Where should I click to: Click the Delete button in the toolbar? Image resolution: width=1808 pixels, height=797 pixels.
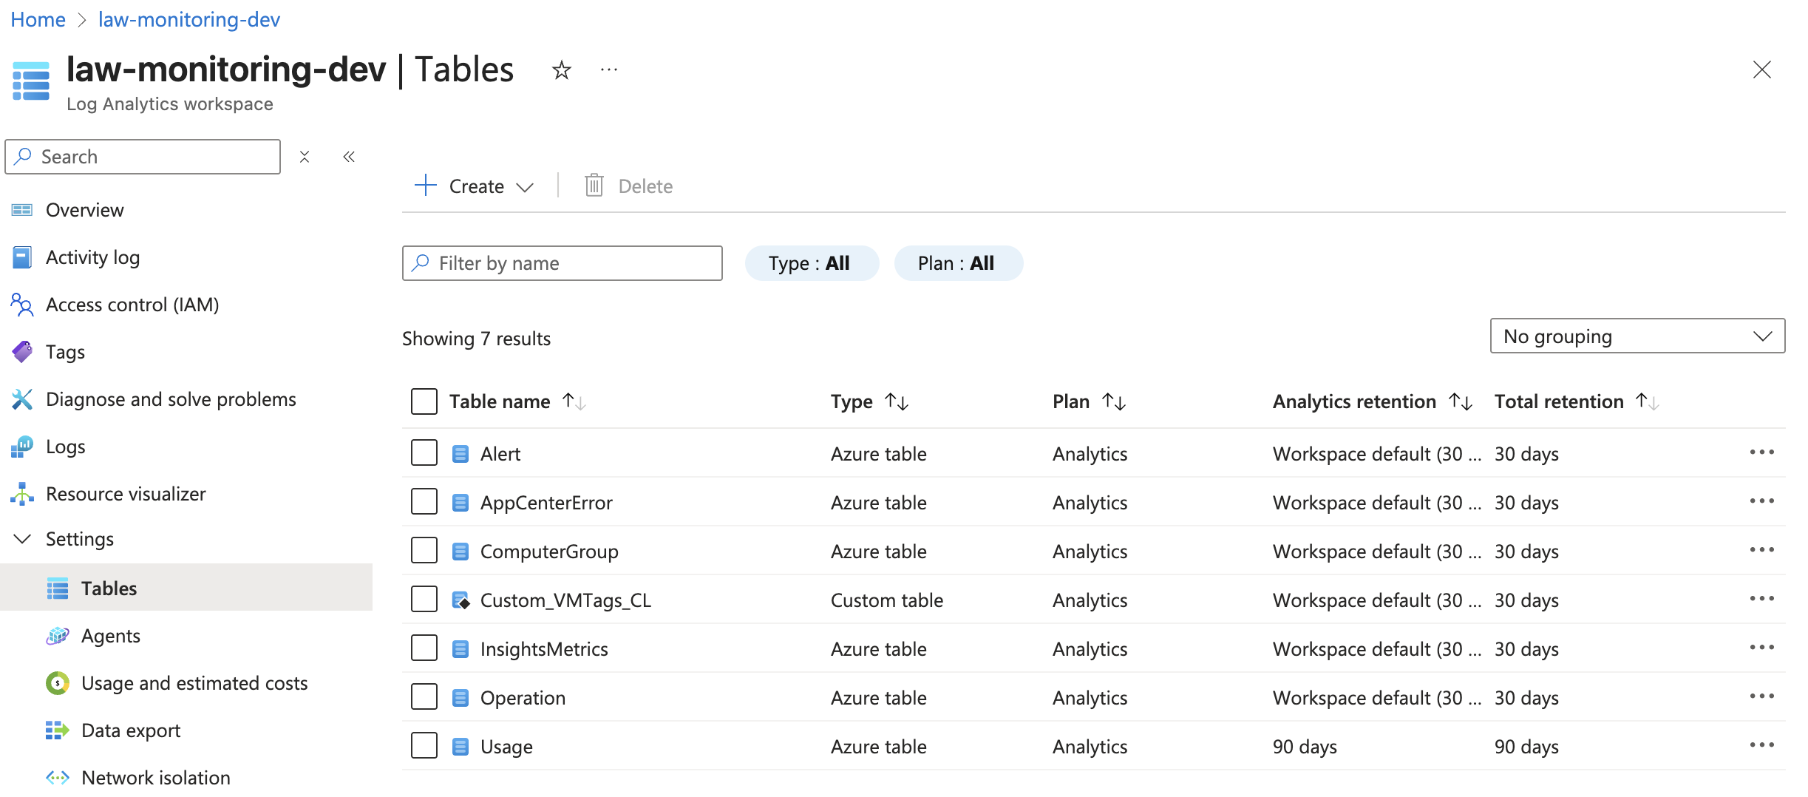(628, 186)
